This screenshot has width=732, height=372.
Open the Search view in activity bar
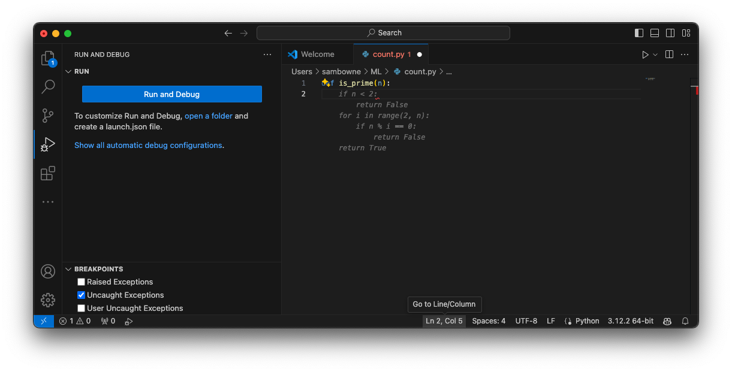pos(48,87)
